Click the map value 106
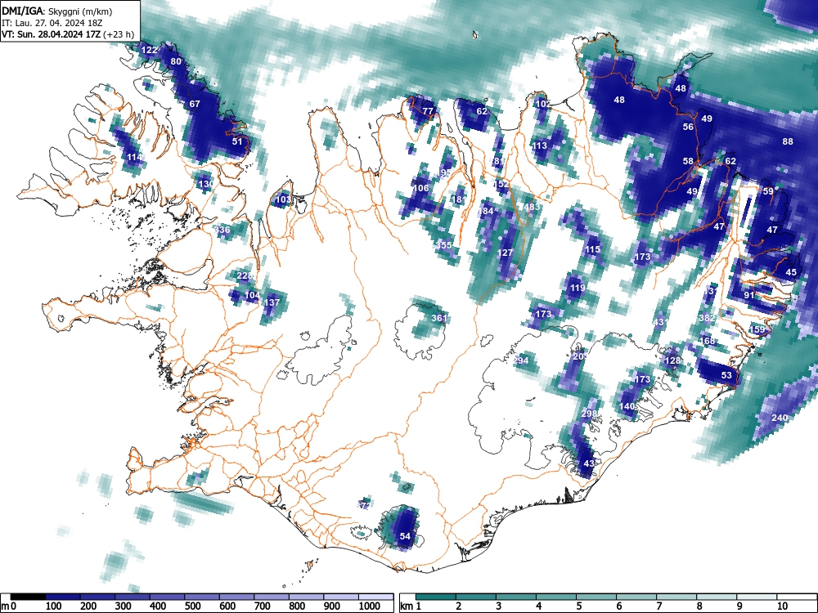Screen dimensions: 818x613 click(x=420, y=188)
